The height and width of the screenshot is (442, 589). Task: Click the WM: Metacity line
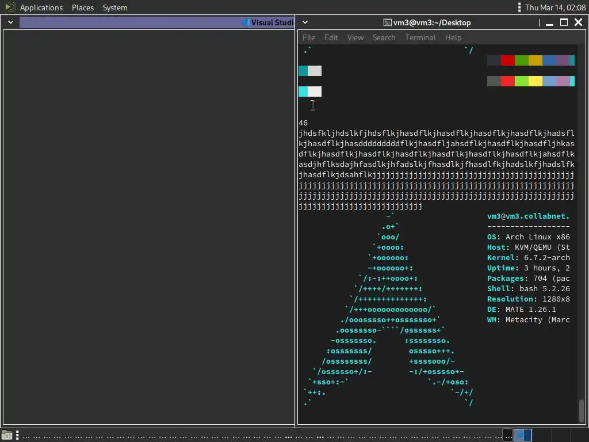pyautogui.click(x=528, y=320)
